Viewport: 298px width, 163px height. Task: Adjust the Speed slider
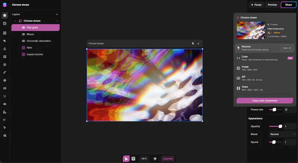tap(275, 142)
